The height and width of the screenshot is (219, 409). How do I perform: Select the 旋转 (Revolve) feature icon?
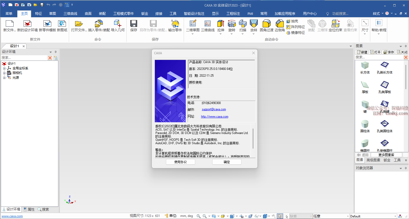click(232, 24)
